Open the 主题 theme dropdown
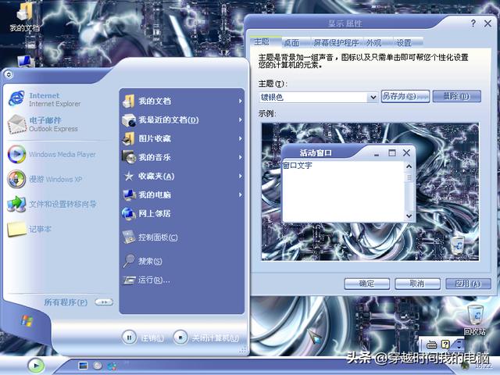The image size is (500, 375). (x=373, y=97)
